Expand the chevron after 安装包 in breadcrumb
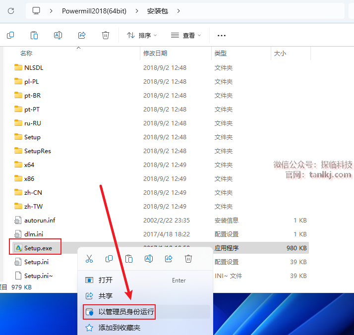 point(178,10)
